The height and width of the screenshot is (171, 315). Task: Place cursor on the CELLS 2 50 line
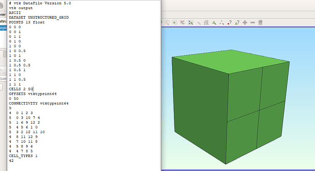pyautogui.click(x=21, y=89)
